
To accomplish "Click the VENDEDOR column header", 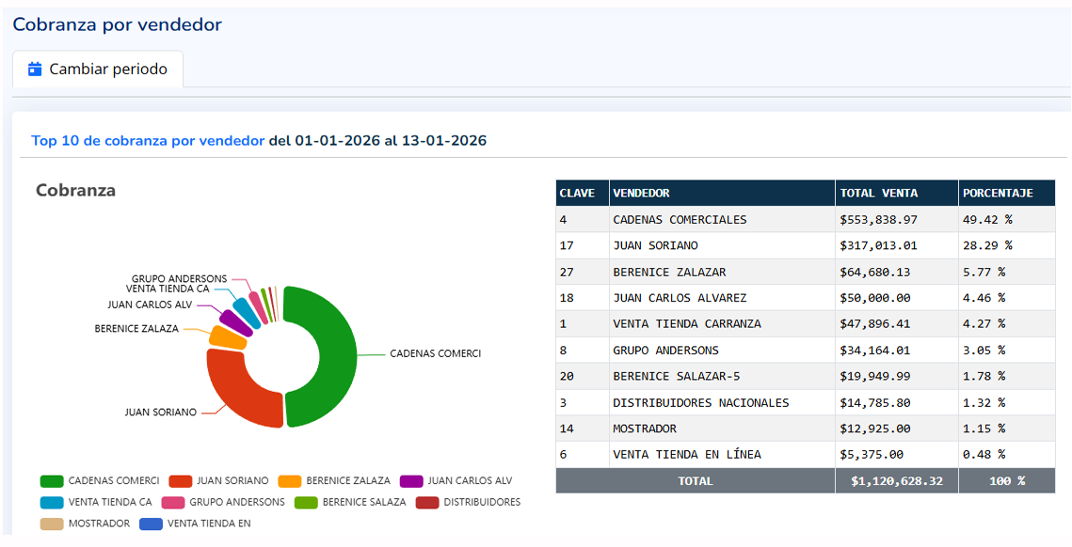I will click(643, 193).
